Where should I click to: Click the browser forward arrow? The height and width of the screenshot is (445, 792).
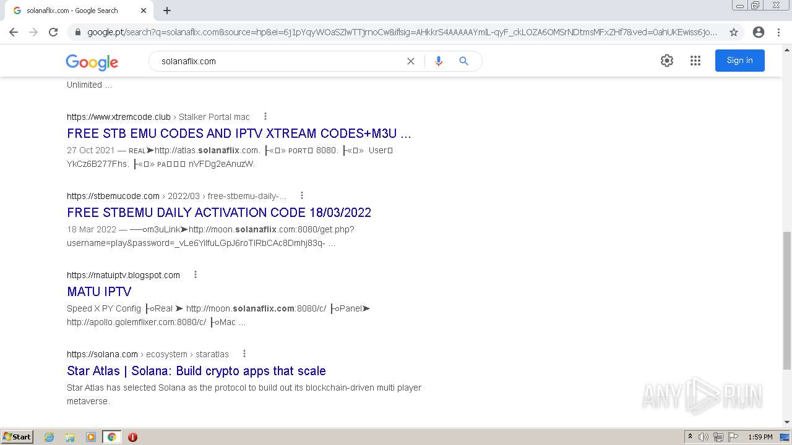(x=33, y=32)
